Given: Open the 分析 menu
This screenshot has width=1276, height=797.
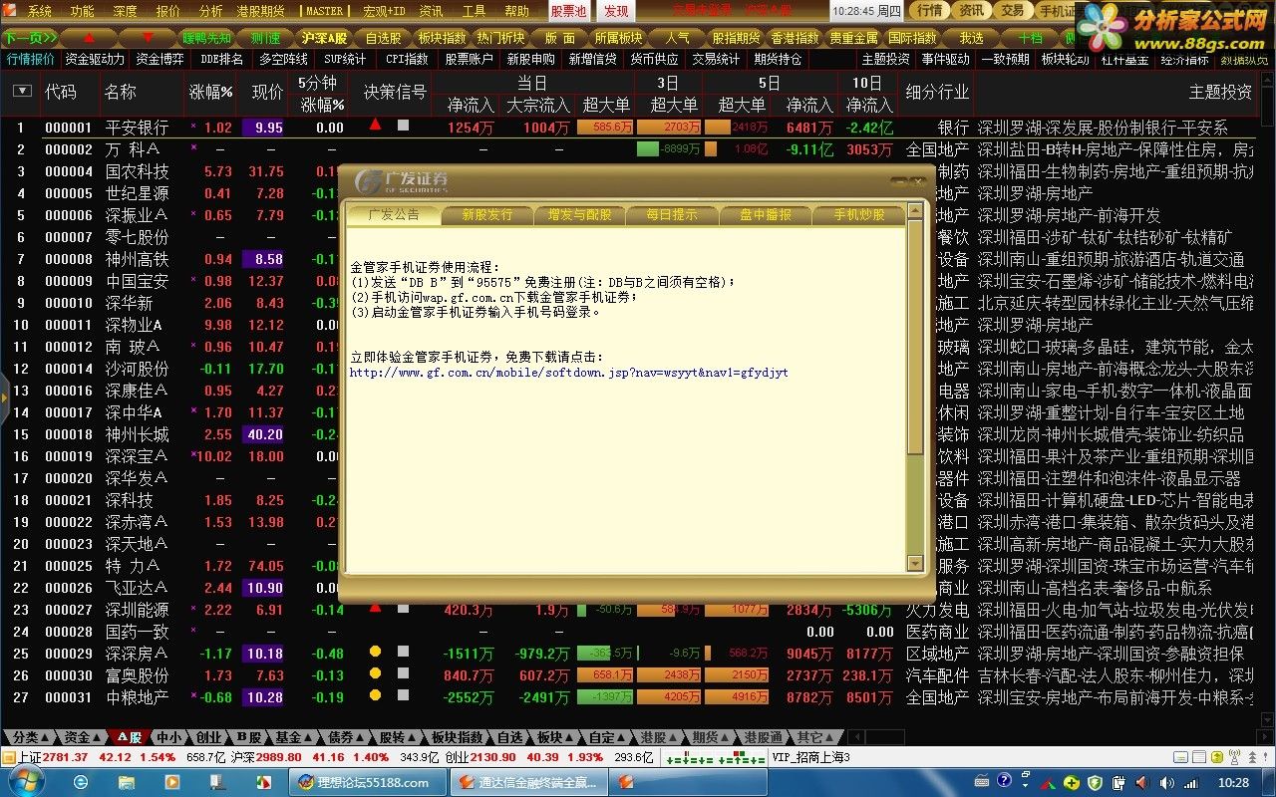Looking at the screenshot, I should click(210, 12).
